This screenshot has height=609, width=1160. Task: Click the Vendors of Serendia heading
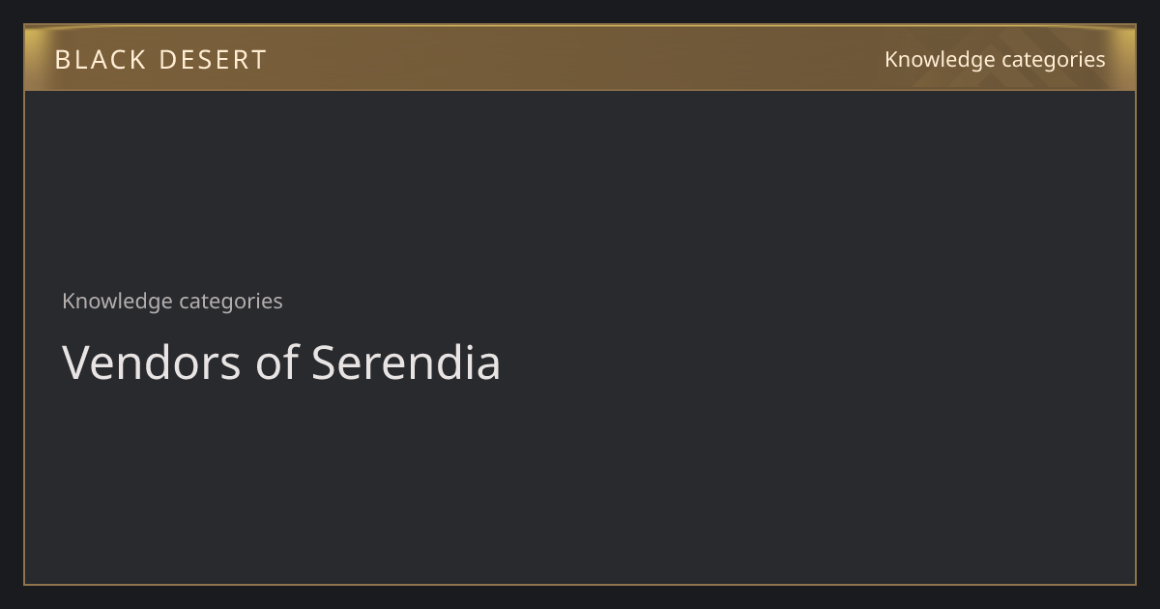pos(281,363)
